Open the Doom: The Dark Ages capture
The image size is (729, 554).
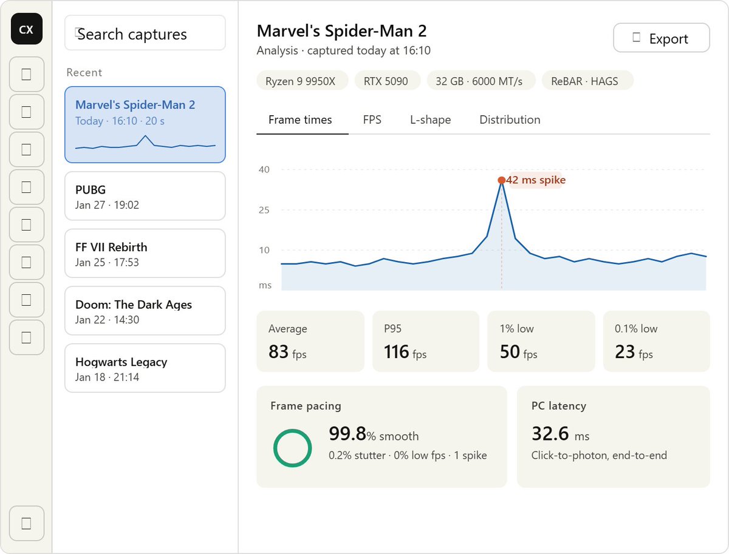pyautogui.click(x=145, y=311)
